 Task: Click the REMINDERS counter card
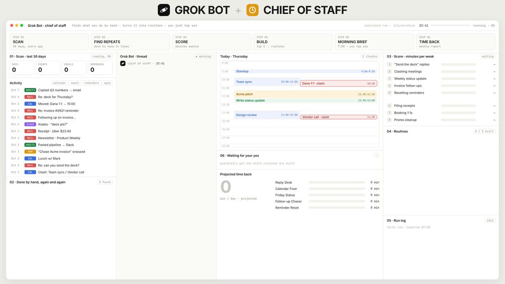coord(100,68)
